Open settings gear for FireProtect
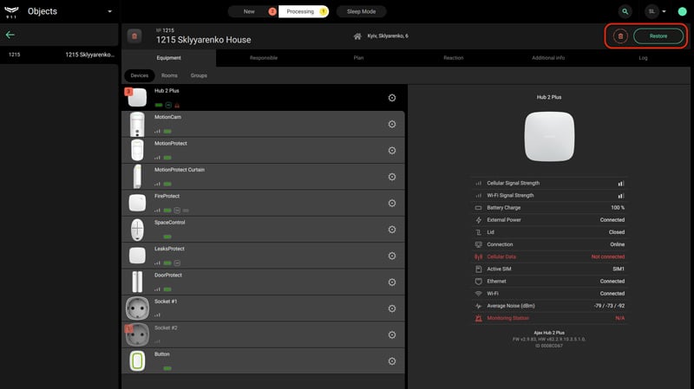This screenshot has height=389, width=694. (x=392, y=203)
